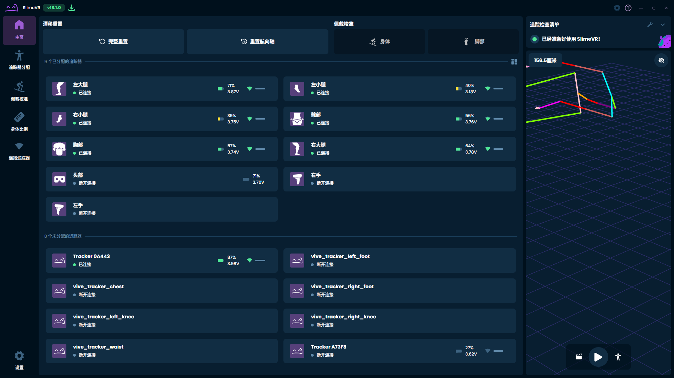Collapse the 追踪检查清单 panel chevron
Viewport: 674px width, 378px height.
click(x=662, y=25)
